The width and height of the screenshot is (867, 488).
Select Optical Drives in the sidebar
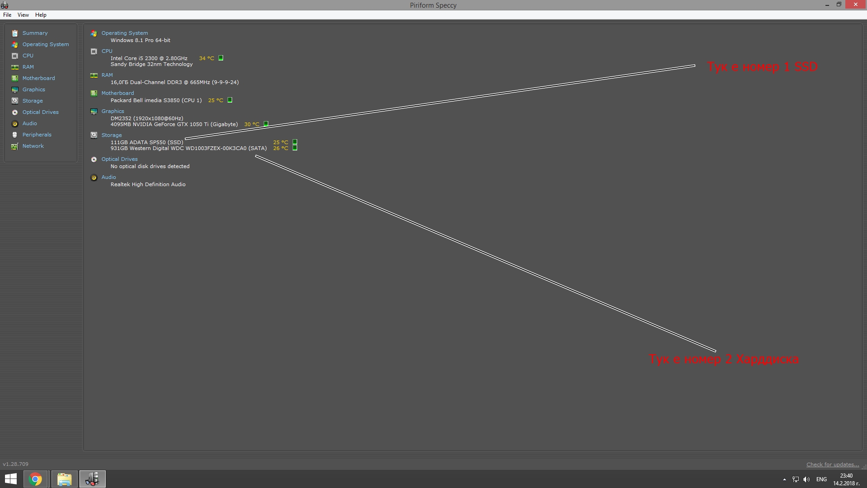(x=41, y=112)
